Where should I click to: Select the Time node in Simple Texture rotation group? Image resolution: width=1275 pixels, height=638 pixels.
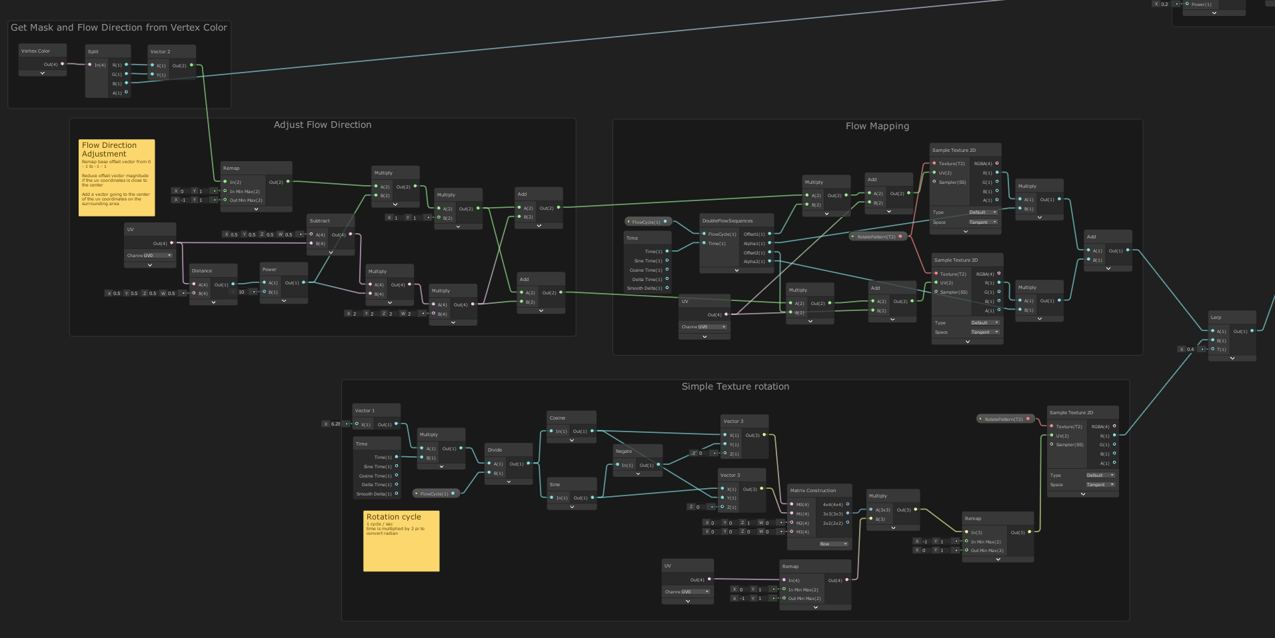point(377,444)
